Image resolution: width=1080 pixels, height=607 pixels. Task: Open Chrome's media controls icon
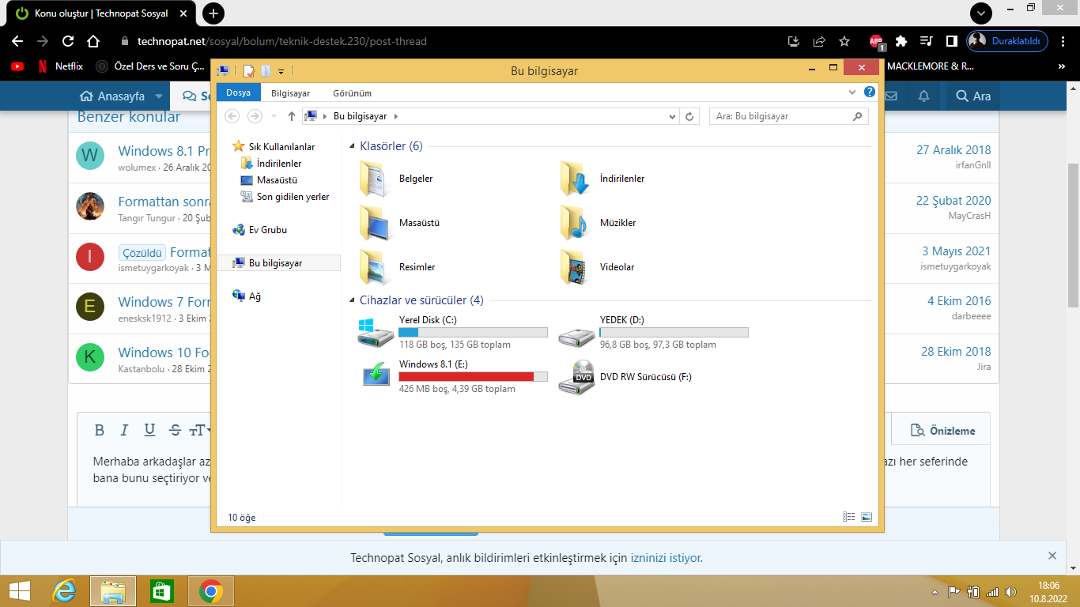(x=927, y=41)
